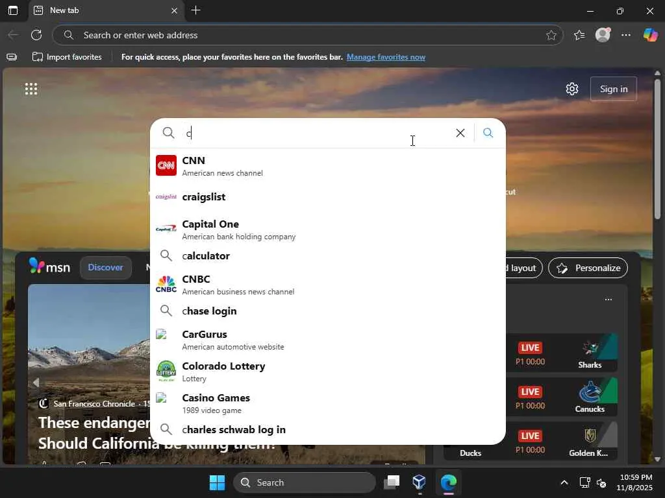665x498 pixels.
Task: Click the Edge taskbar icon
Action: click(x=448, y=482)
